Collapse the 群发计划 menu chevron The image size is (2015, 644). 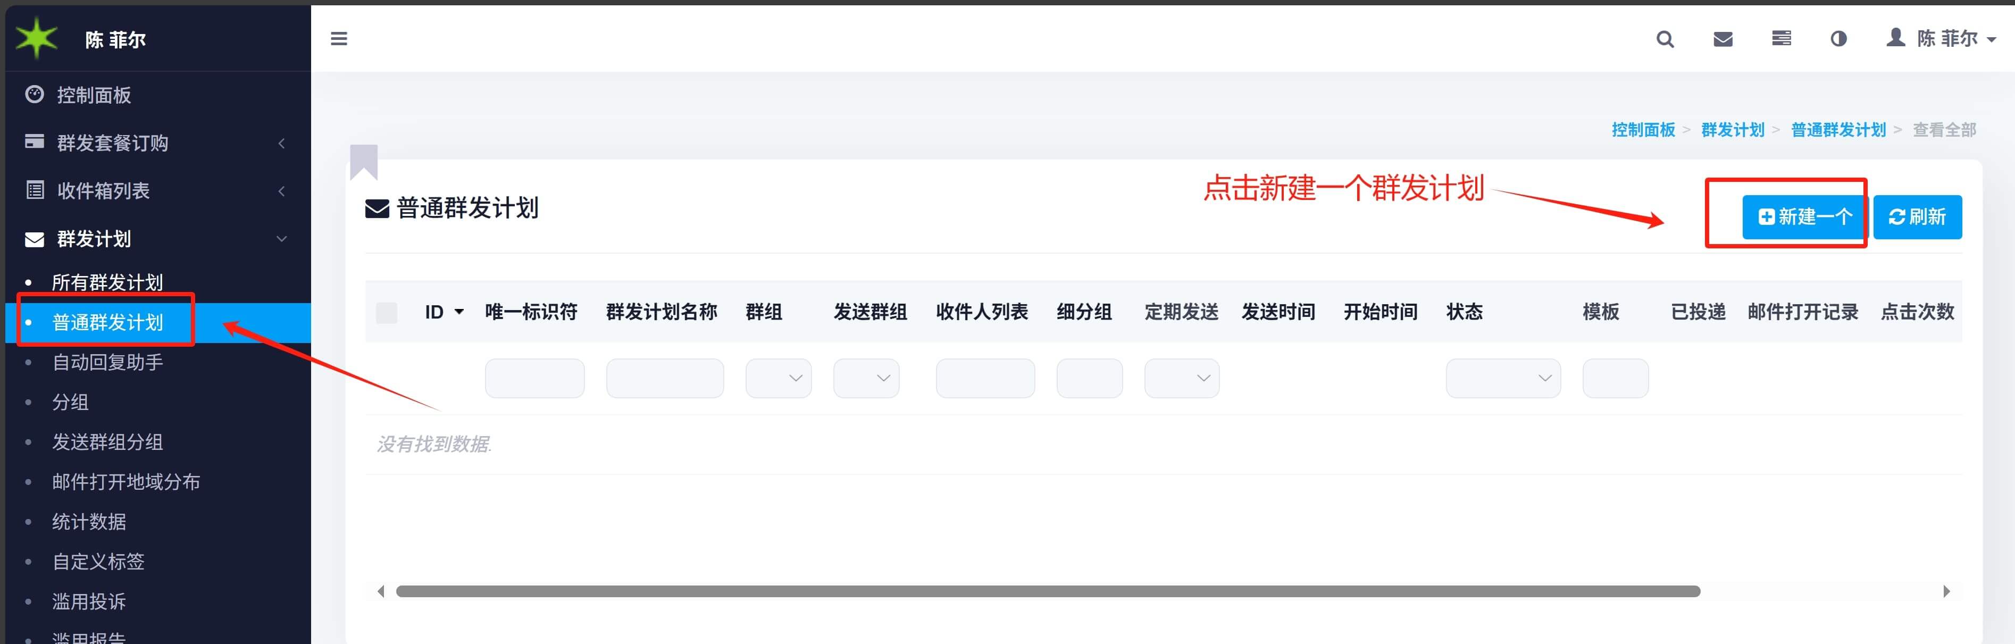coord(282,239)
